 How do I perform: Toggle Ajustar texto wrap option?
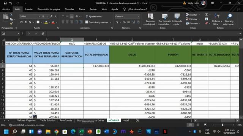coord(94,16)
